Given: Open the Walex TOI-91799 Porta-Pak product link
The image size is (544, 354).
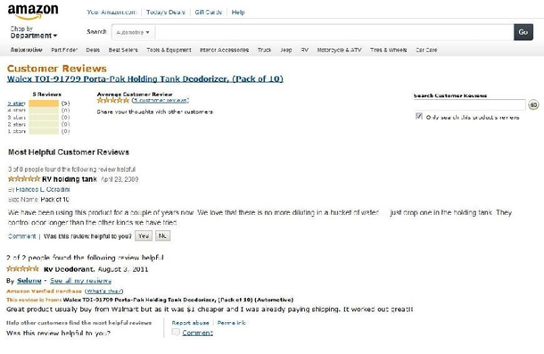Looking at the screenshot, I should click(145, 78).
